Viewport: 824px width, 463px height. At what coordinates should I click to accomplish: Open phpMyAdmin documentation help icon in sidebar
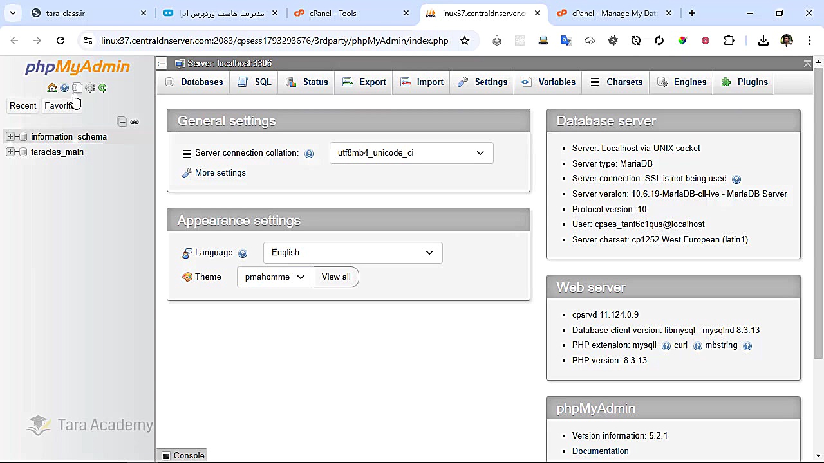pos(64,88)
